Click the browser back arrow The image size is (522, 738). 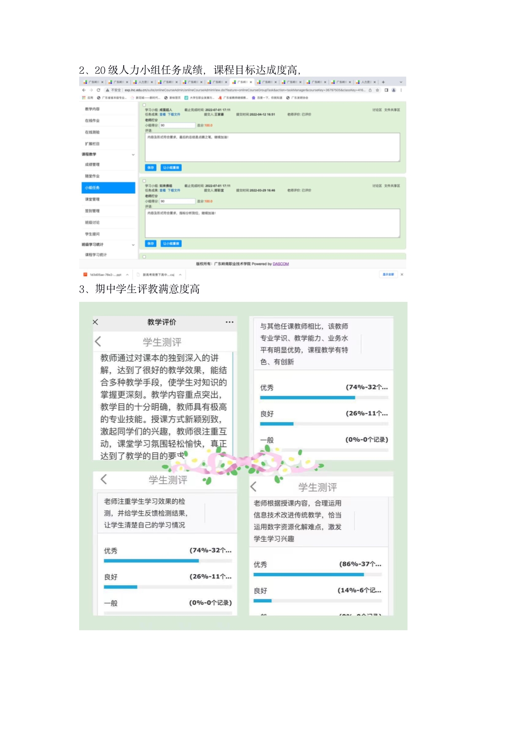[x=84, y=90]
